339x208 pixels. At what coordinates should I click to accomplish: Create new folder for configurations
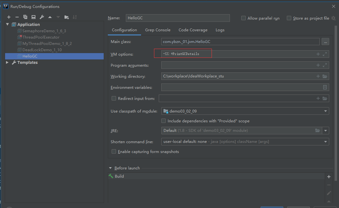[x=67, y=17]
